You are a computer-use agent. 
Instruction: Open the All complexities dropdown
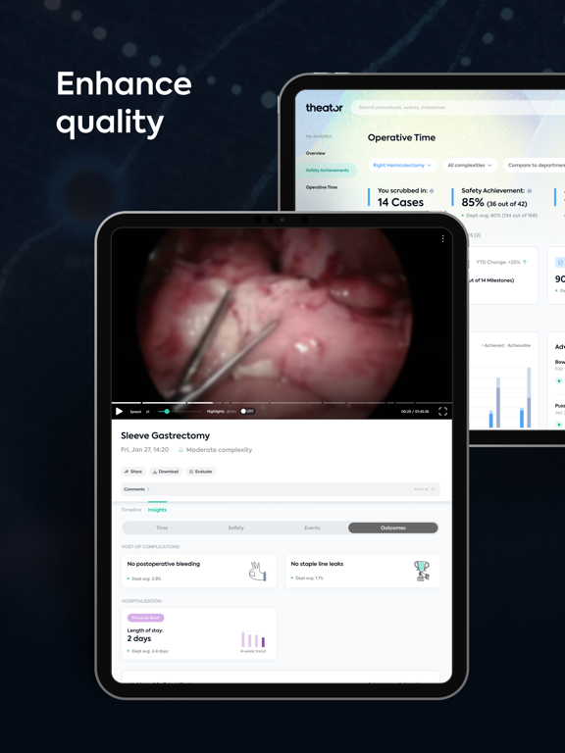[x=470, y=165]
